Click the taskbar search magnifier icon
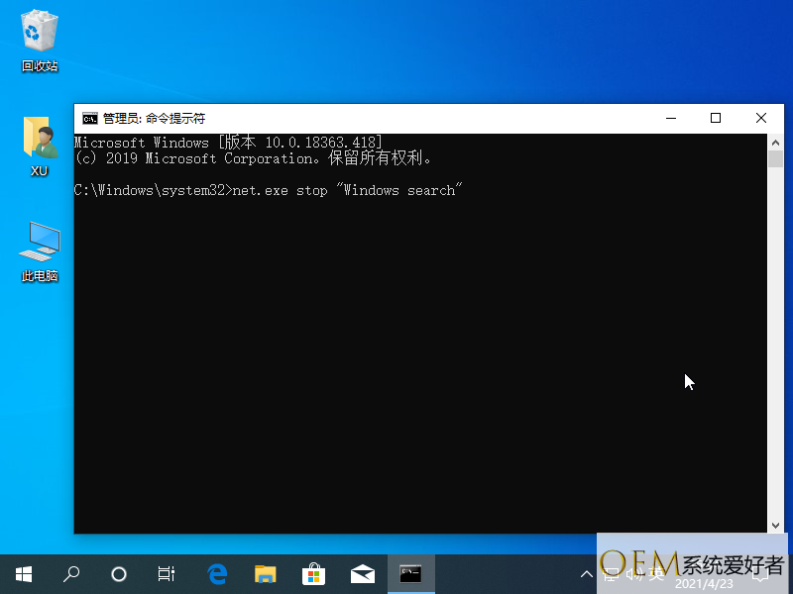This screenshot has height=594, width=793. click(x=71, y=573)
